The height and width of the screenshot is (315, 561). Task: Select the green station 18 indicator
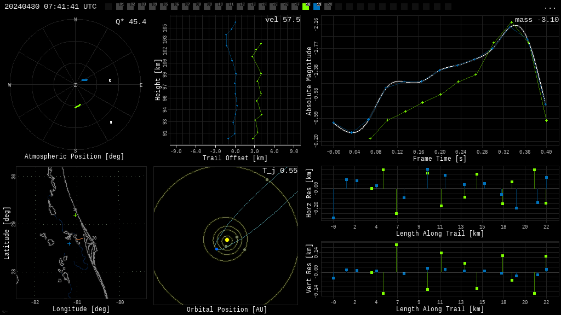click(x=306, y=6)
